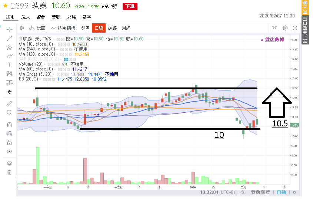
Task: Toggle 對數刻度 log scale option
Action: [x=260, y=192]
